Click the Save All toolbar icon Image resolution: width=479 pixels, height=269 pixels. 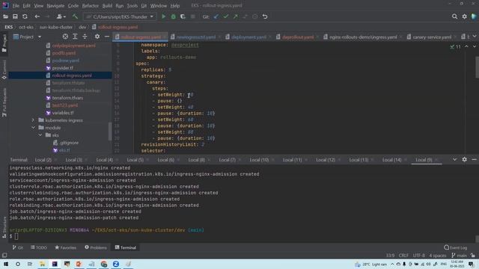pos(15,16)
